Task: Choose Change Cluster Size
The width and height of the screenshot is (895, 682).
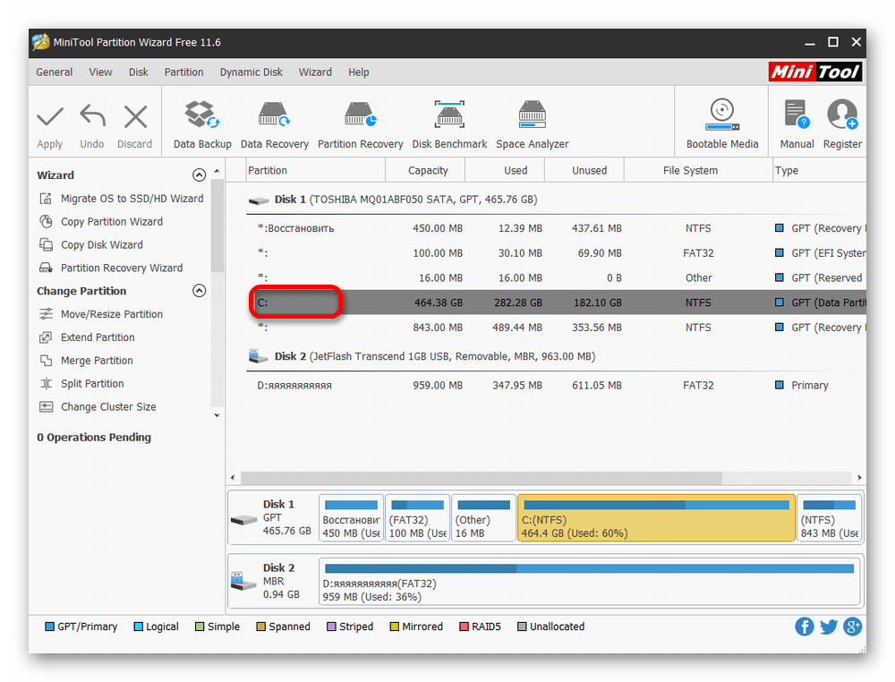Action: click(x=108, y=407)
